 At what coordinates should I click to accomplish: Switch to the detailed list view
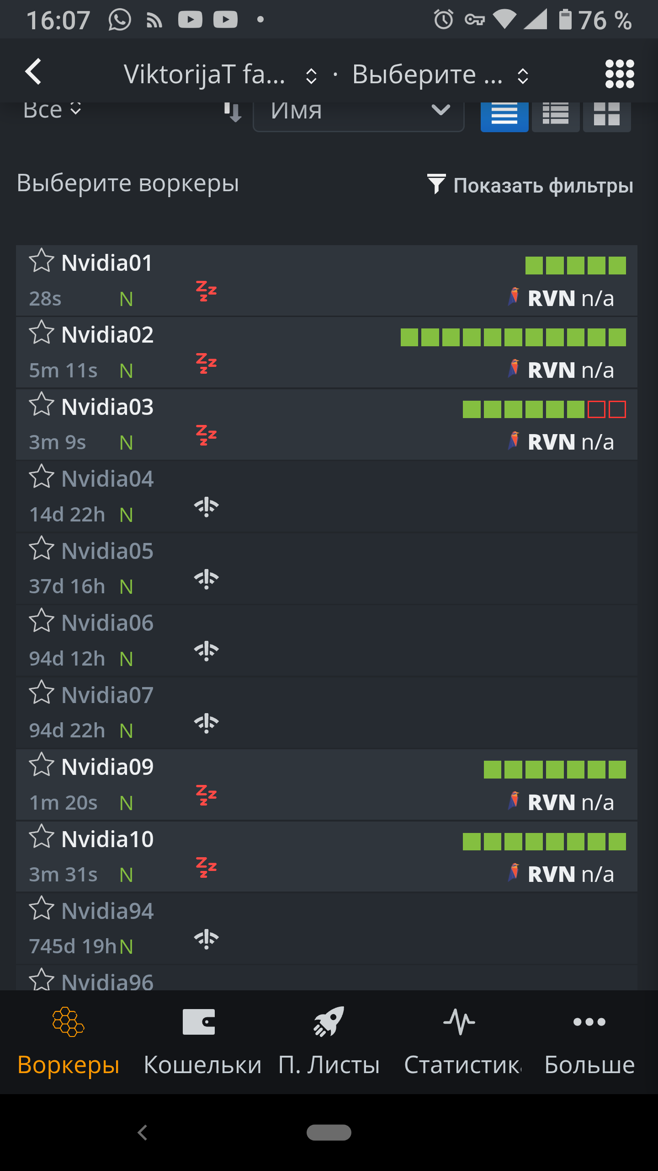click(556, 114)
